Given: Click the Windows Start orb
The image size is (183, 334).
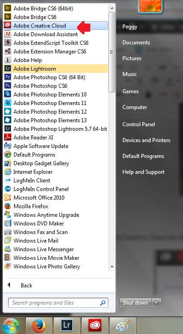Looking at the screenshot, I should point(11,326).
